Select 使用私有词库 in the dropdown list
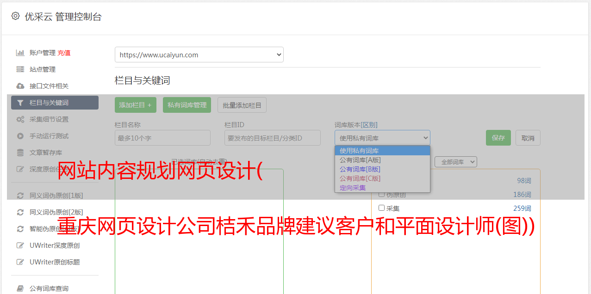The height and width of the screenshot is (294, 591). [382, 151]
